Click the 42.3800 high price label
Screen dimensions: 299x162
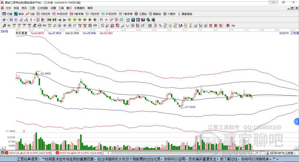point(46,74)
